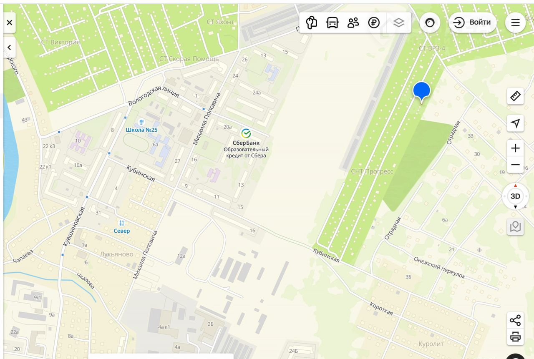Toggle the 3D map view
Viewport: 534px width, 359px height.
[x=515, y=196]
